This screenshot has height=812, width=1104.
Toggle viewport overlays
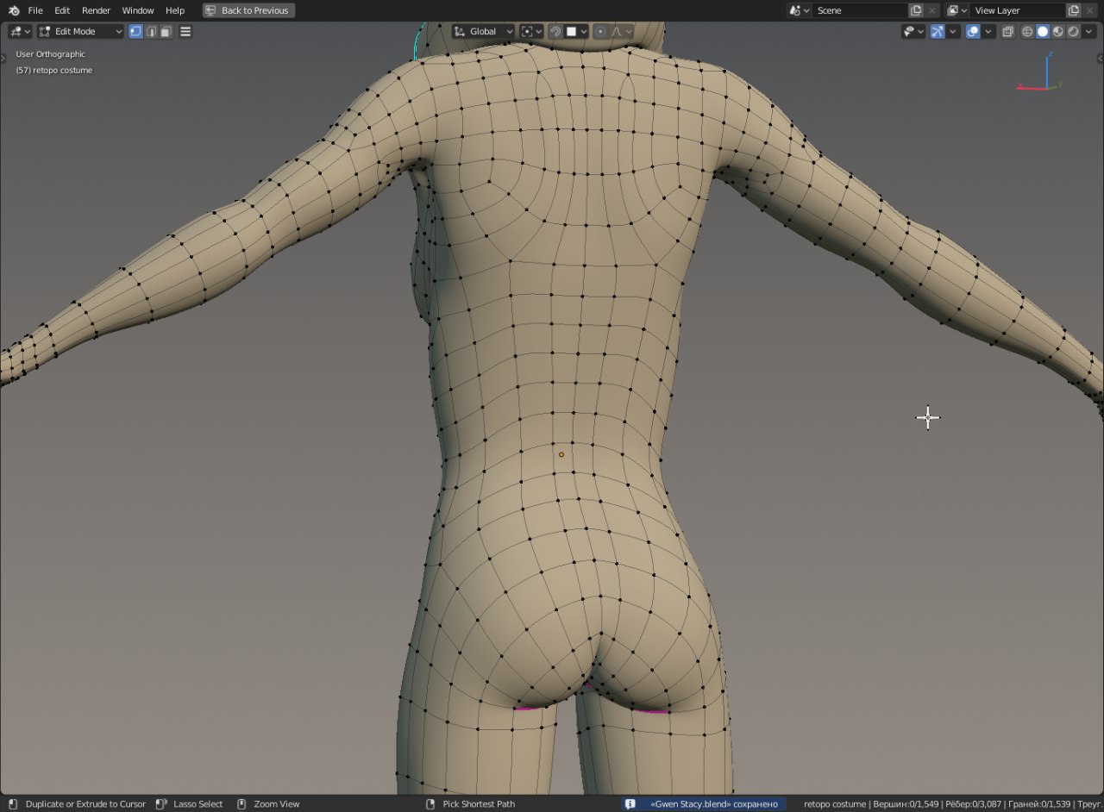tap(973, 31)
